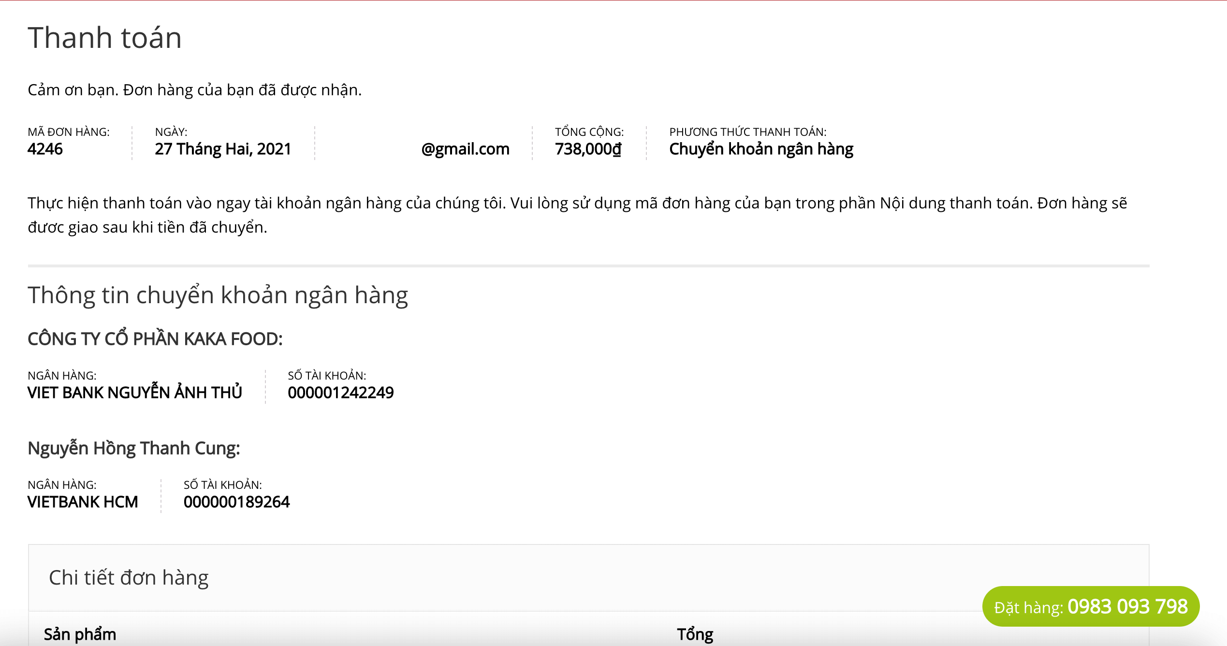The image size is (1227, 646).
Task: Click the Tổng column header
Action: (x=695, y=634)
